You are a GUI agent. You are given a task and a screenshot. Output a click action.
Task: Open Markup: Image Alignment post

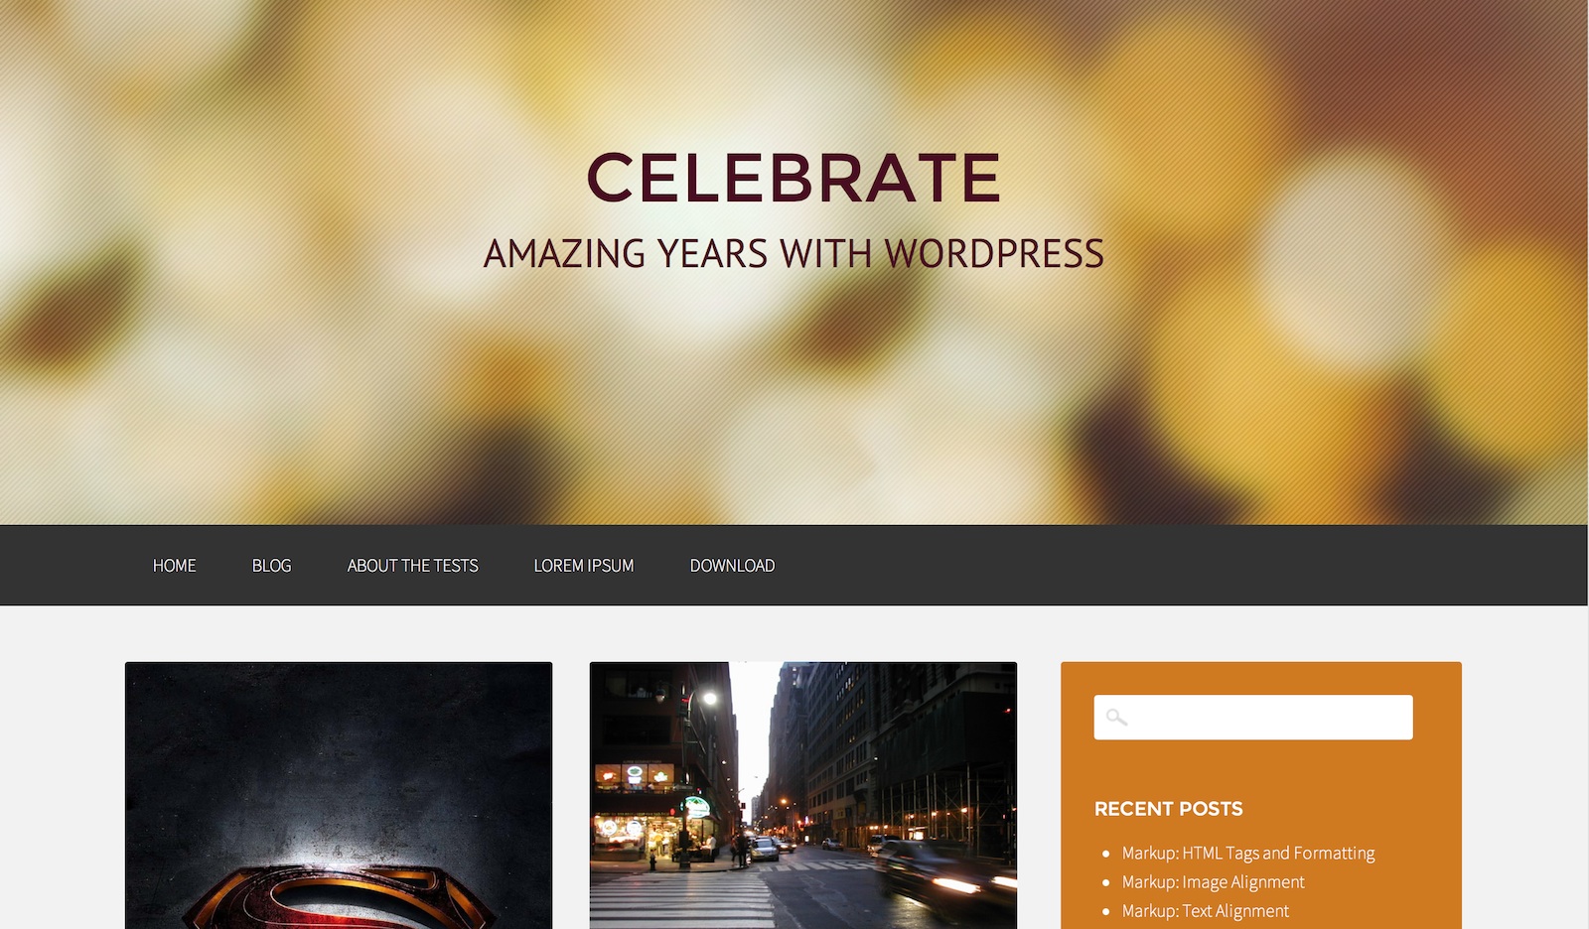pyautogui.click(x=1214, y=881)
